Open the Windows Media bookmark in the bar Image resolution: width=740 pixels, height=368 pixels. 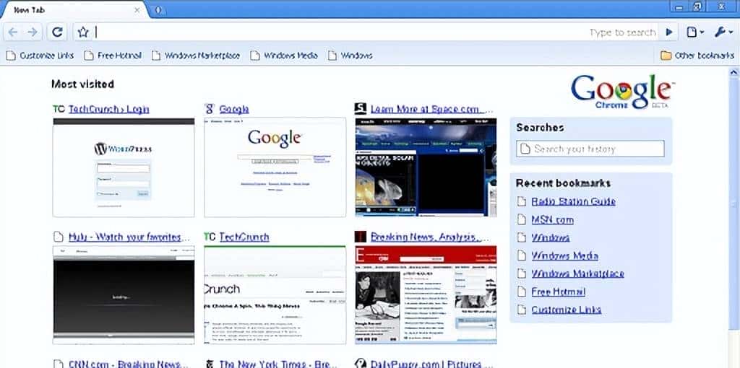(283, 56)
